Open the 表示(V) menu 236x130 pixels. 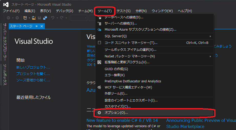tap(46, 11)
